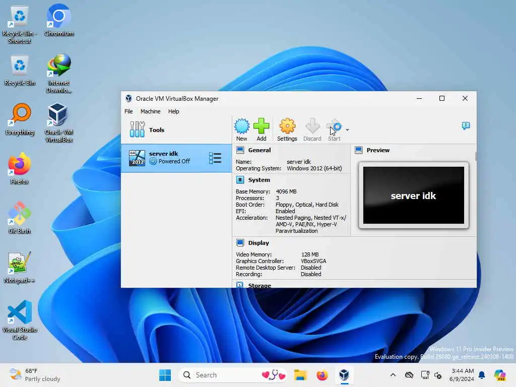Click the Video Memory 128 MB value

[x=310, y=254]
